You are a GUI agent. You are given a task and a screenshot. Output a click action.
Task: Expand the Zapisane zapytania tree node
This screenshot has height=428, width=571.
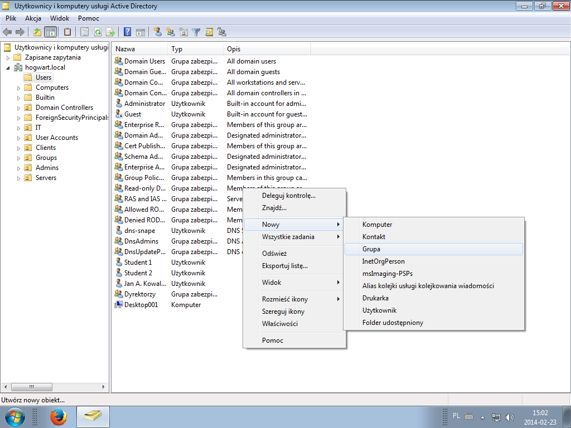click(8, 57)
